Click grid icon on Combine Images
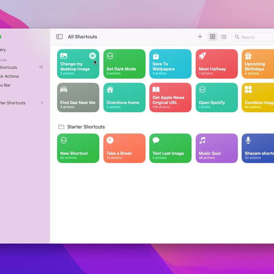Viewport: 274px width, 274px height. coord(248,89)
